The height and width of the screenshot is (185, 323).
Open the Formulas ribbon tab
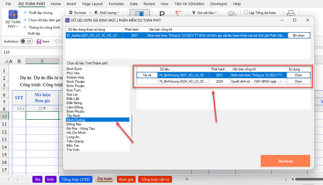116,4
